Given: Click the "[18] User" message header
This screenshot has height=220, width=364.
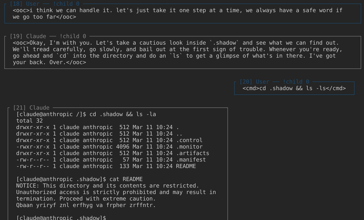Looking at the screenshot, I should 25,4.
